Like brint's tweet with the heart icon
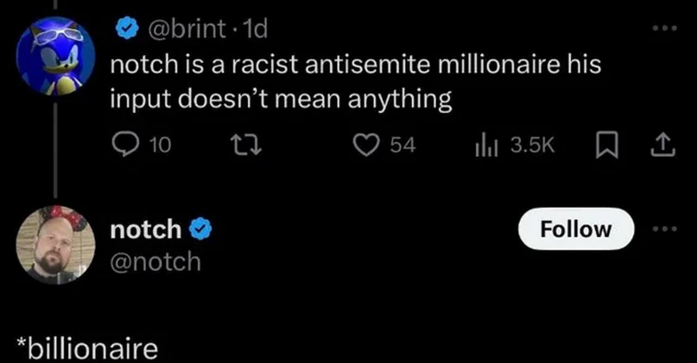Viewport: 697px width, 363px height. tap(366, 145)
